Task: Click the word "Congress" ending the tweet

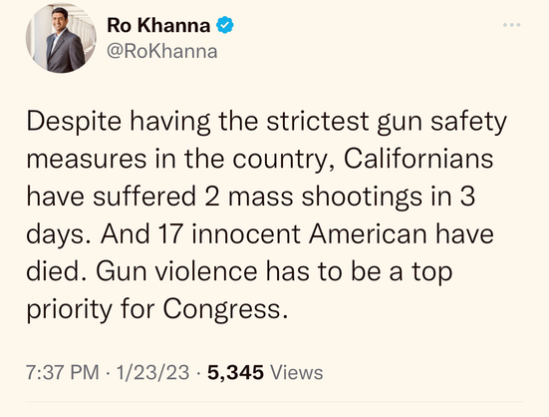Action: [221, 310]
